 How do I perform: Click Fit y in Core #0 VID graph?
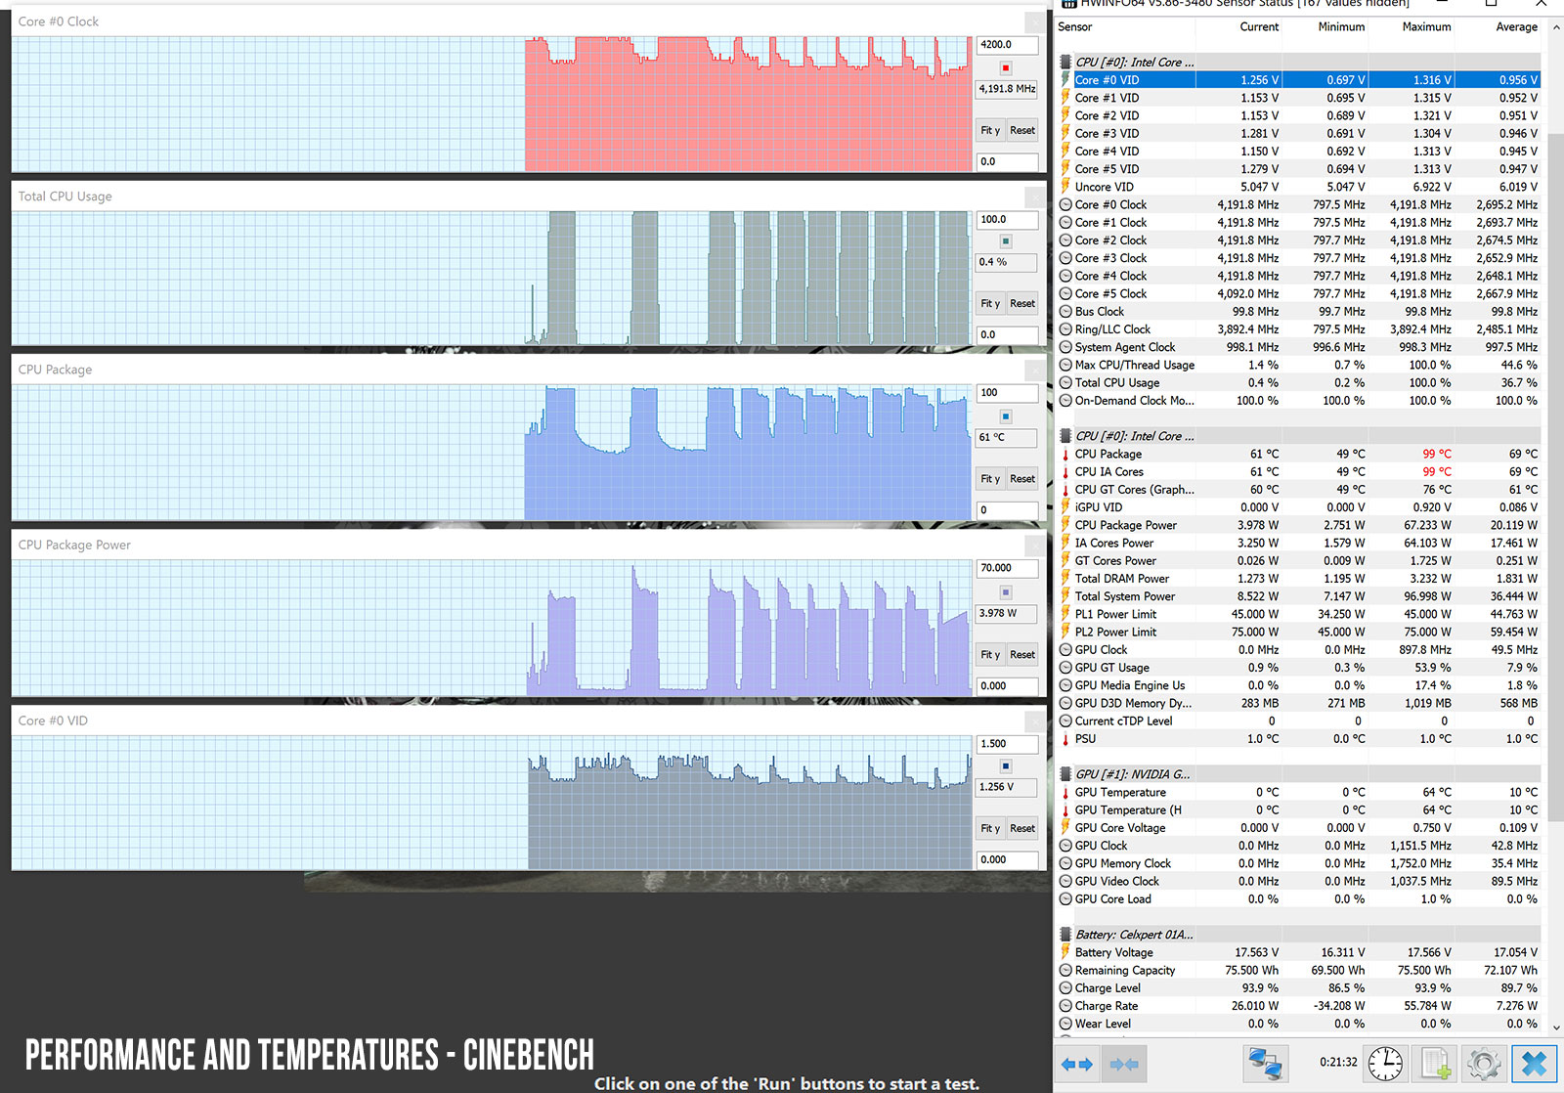[x=990, y=829]
